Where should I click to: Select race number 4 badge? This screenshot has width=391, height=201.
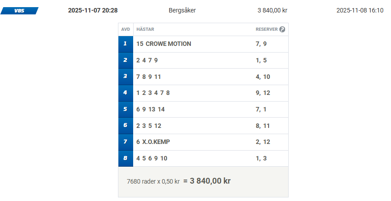point(126,93)
